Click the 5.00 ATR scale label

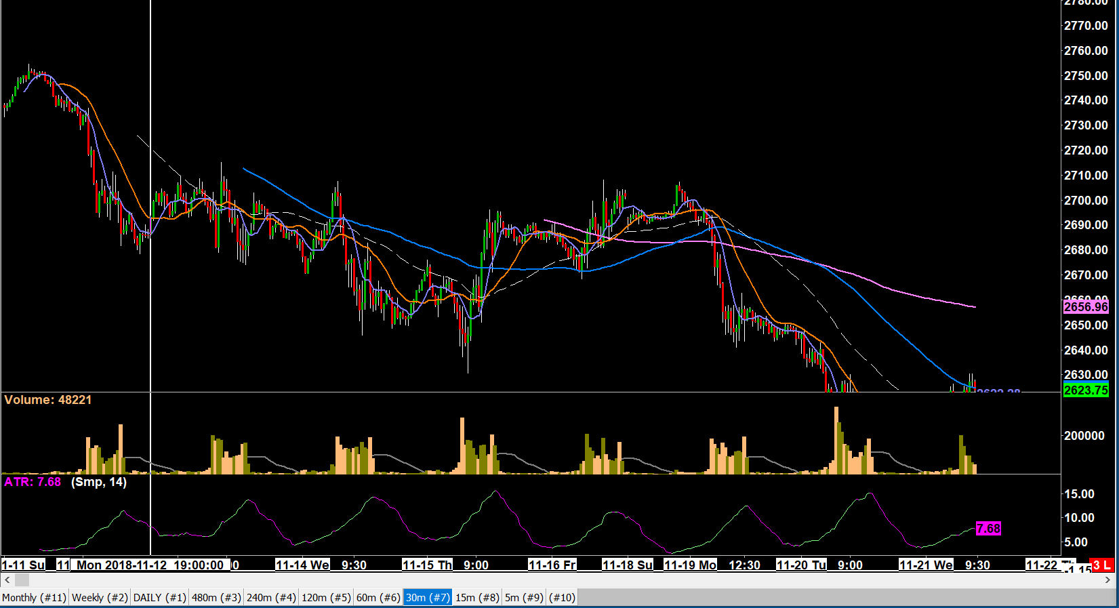(1076, 542)
